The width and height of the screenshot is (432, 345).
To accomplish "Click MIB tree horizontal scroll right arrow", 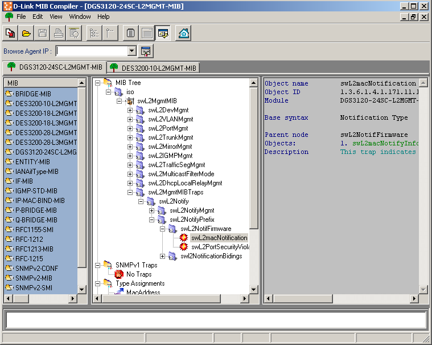I will pos(245,298).
